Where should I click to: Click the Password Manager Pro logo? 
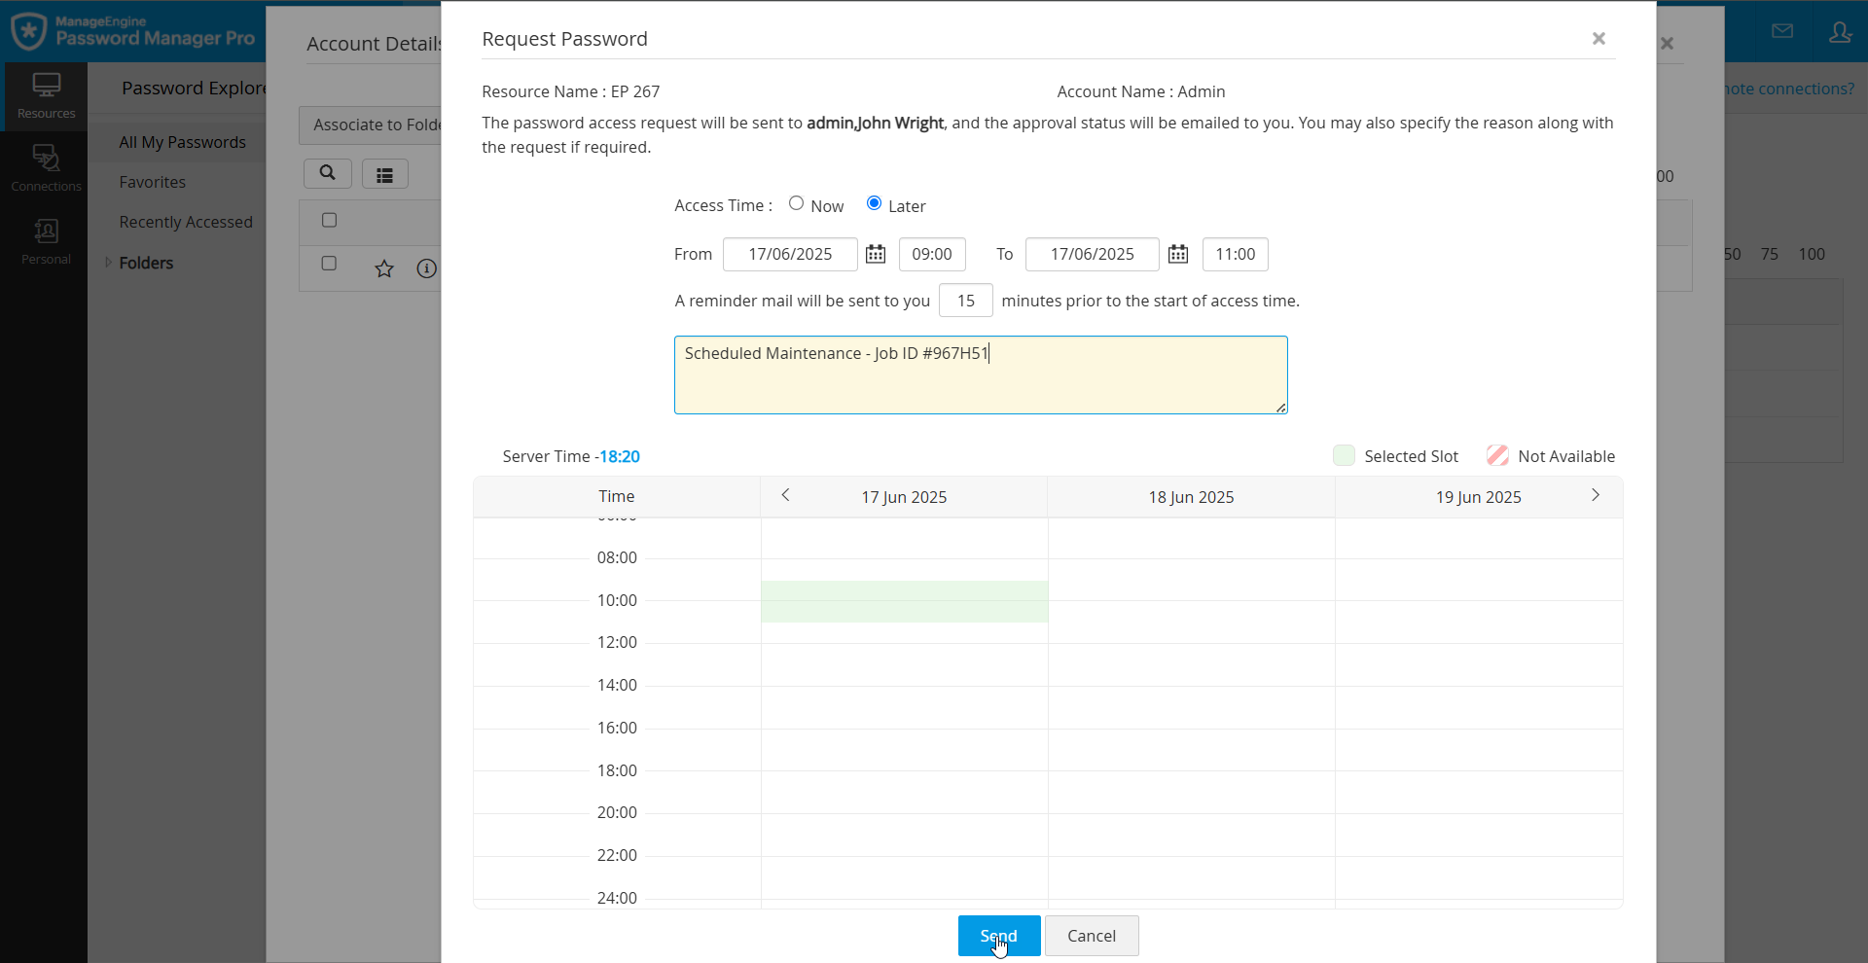133,31
